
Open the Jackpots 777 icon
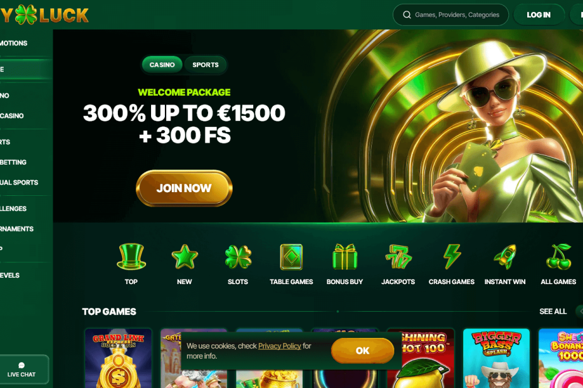point(398,257)
